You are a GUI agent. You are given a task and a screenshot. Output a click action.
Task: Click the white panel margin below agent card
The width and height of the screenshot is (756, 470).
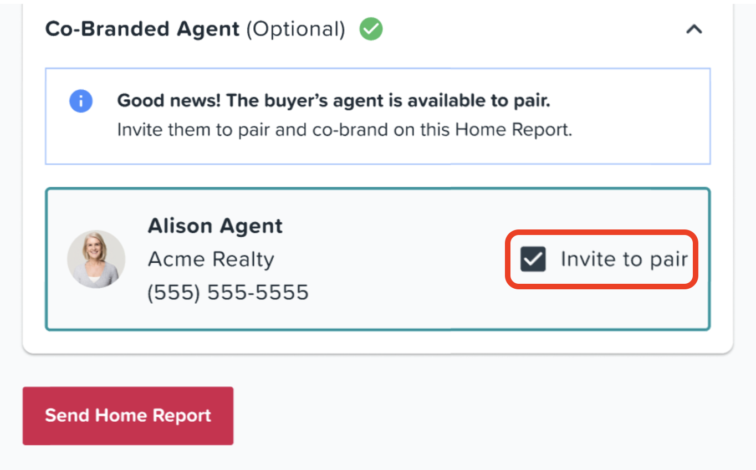point(377,341)
